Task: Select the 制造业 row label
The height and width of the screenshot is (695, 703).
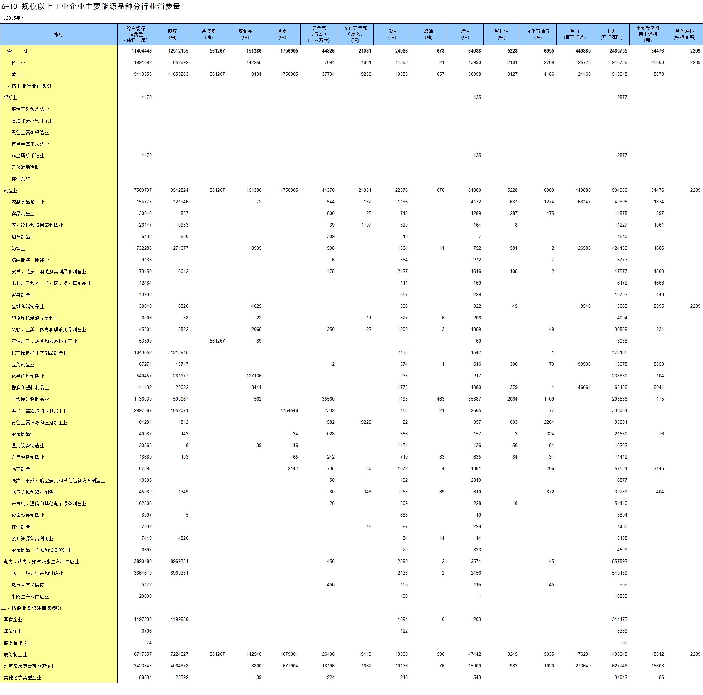Action: 11,190
